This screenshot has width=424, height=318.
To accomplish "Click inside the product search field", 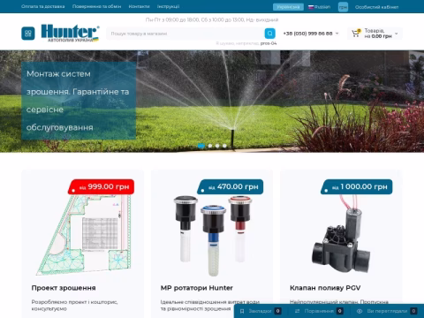I will point(185,34).
